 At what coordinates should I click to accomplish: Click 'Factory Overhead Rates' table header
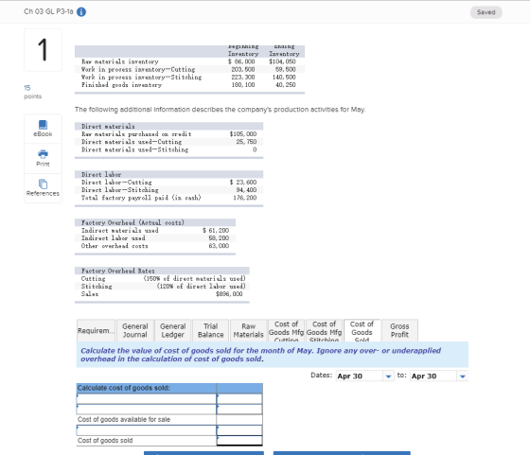(x=162, y=271)
